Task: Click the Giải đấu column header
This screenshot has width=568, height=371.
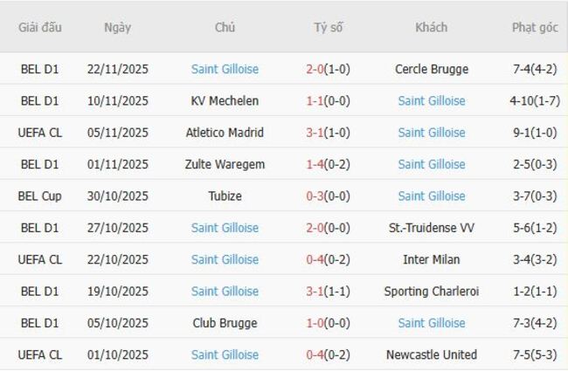Action: coord(40,27)
